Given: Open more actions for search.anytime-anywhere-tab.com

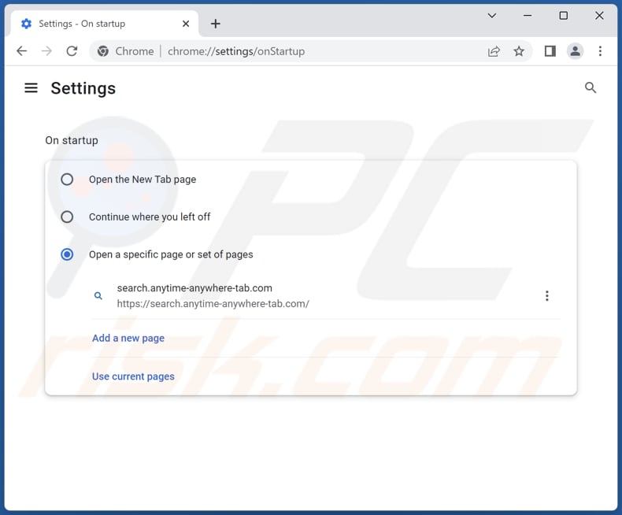Looking at the screenshot, I should click(x=546, y=296).
